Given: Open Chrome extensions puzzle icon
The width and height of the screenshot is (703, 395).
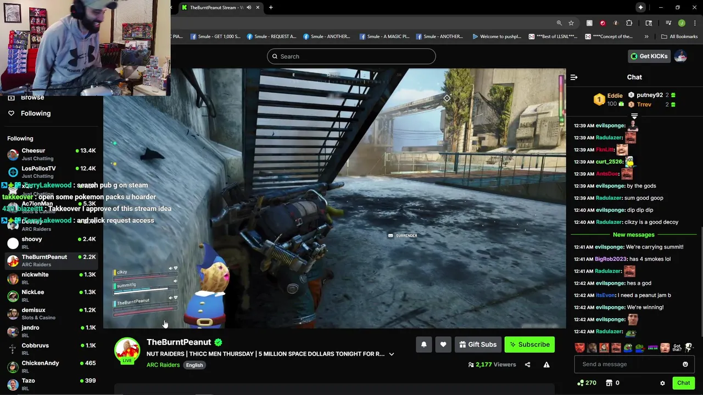Looking at the screenshot, I should pyautogui.click(x=629, y=23).
